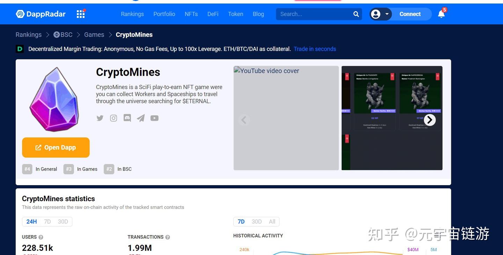
Task: Open the Portfolio menu
Action: click(164, 14)
